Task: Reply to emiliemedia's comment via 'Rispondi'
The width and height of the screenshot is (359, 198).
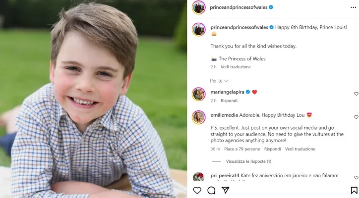Action: pos(272,149)
